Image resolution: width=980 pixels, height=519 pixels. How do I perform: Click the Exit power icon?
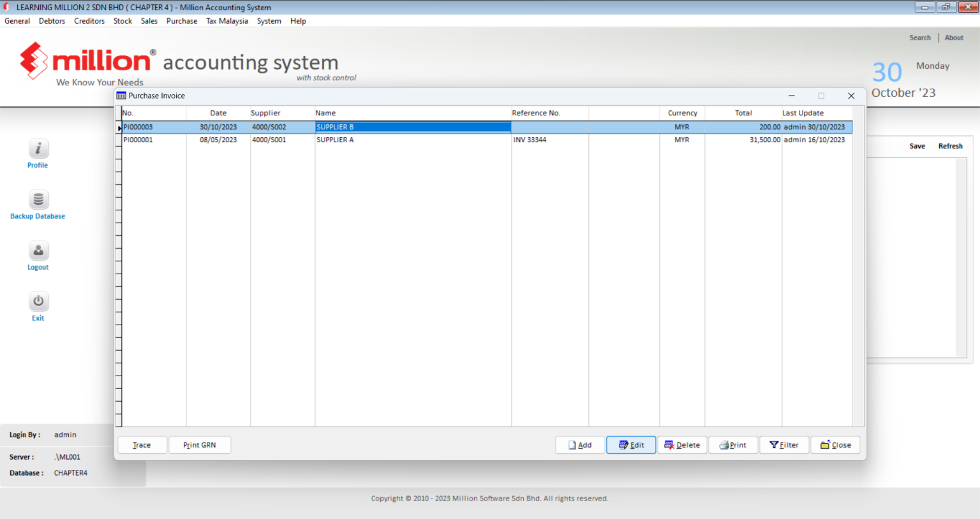click(38, 302)
